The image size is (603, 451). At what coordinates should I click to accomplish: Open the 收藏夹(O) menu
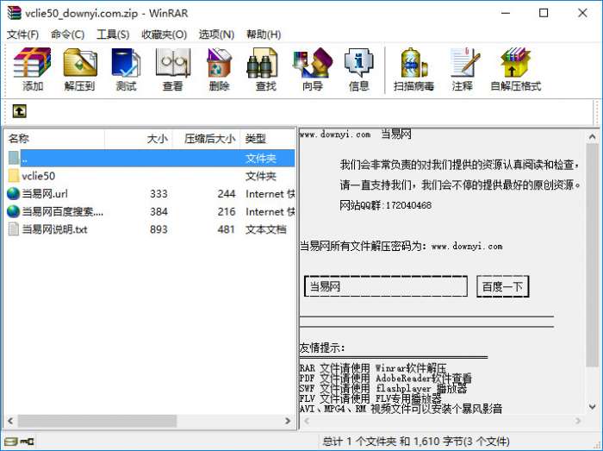[165, 34]
